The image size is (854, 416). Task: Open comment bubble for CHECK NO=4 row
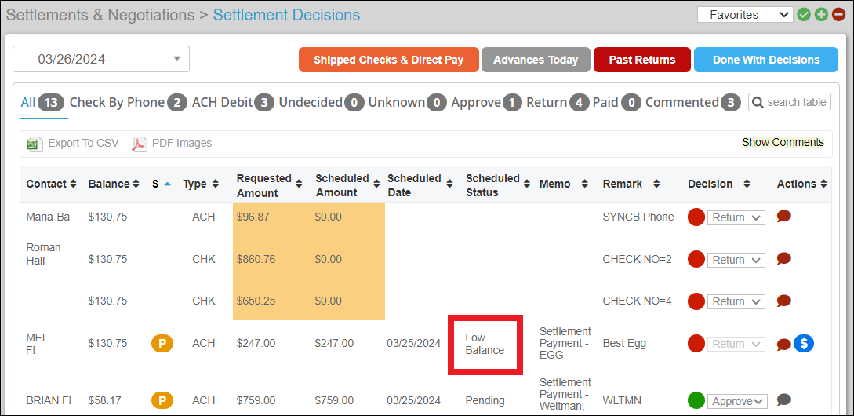click(x=783, y=301)
